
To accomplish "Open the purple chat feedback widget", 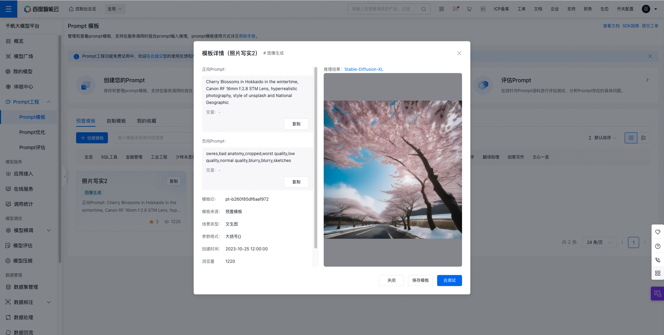I will tap(657, 294).
